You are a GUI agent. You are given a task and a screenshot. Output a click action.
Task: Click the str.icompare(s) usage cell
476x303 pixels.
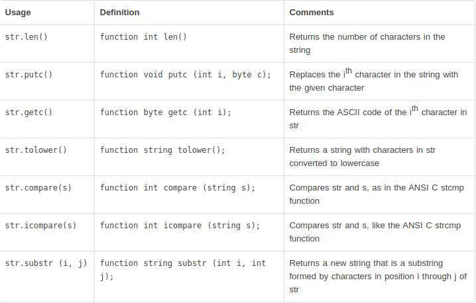[x=40, y=226]
